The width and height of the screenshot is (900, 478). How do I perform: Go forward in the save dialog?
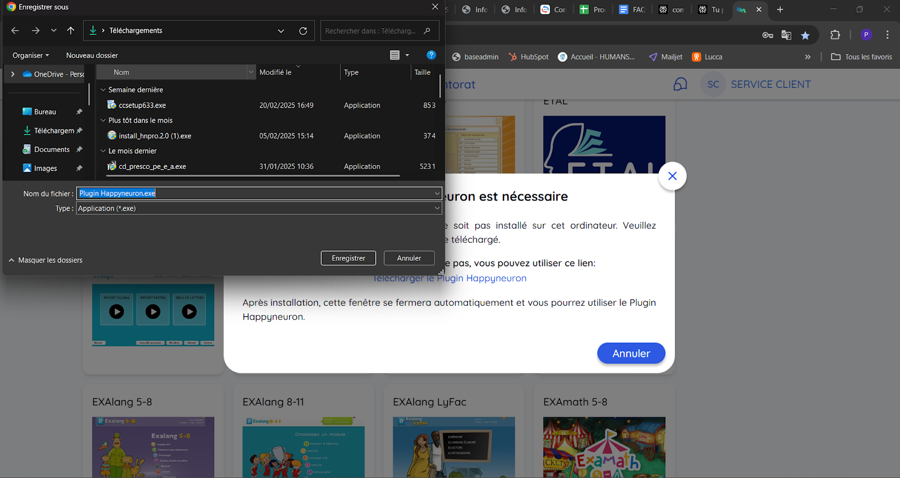point(35,30)
